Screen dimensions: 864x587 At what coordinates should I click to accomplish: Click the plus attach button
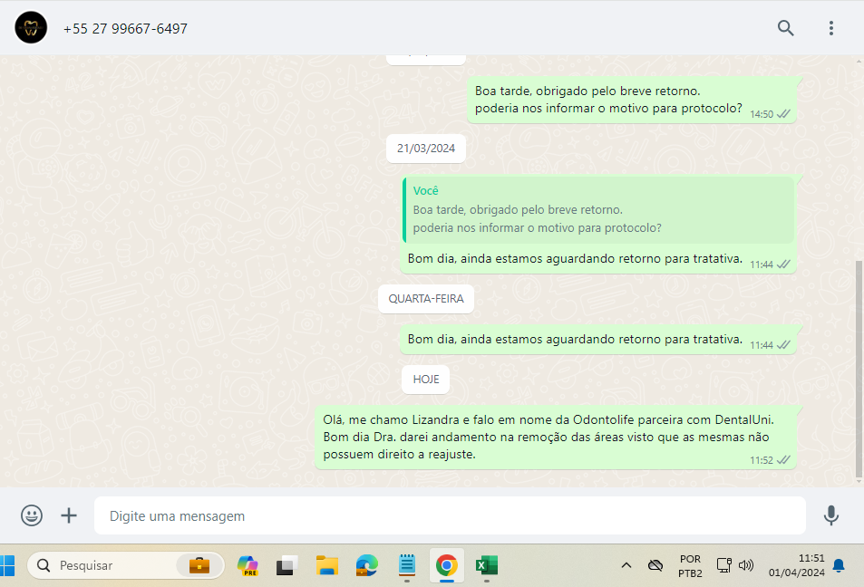[69, 515]
